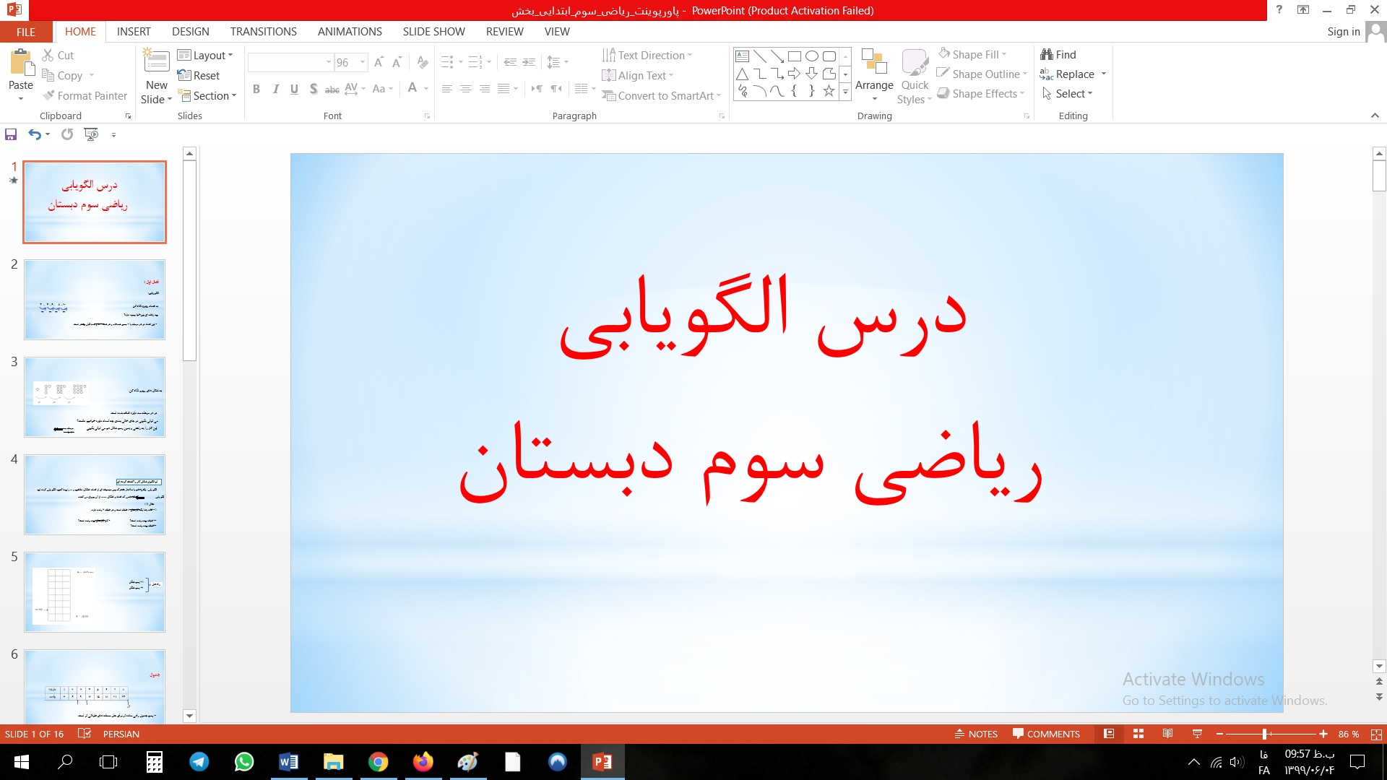Switch to the DESIGN tab
This screenshot has width=1387, height=780.
point(190,32)
